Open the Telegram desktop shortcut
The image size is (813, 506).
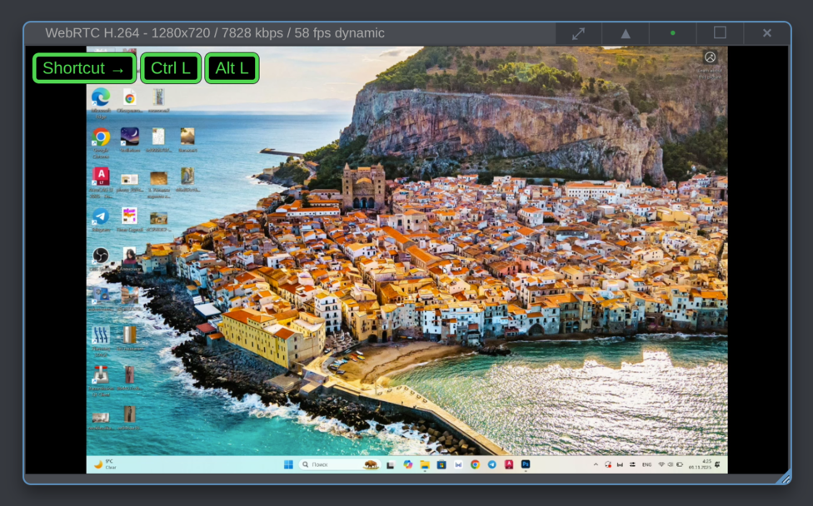101,216
